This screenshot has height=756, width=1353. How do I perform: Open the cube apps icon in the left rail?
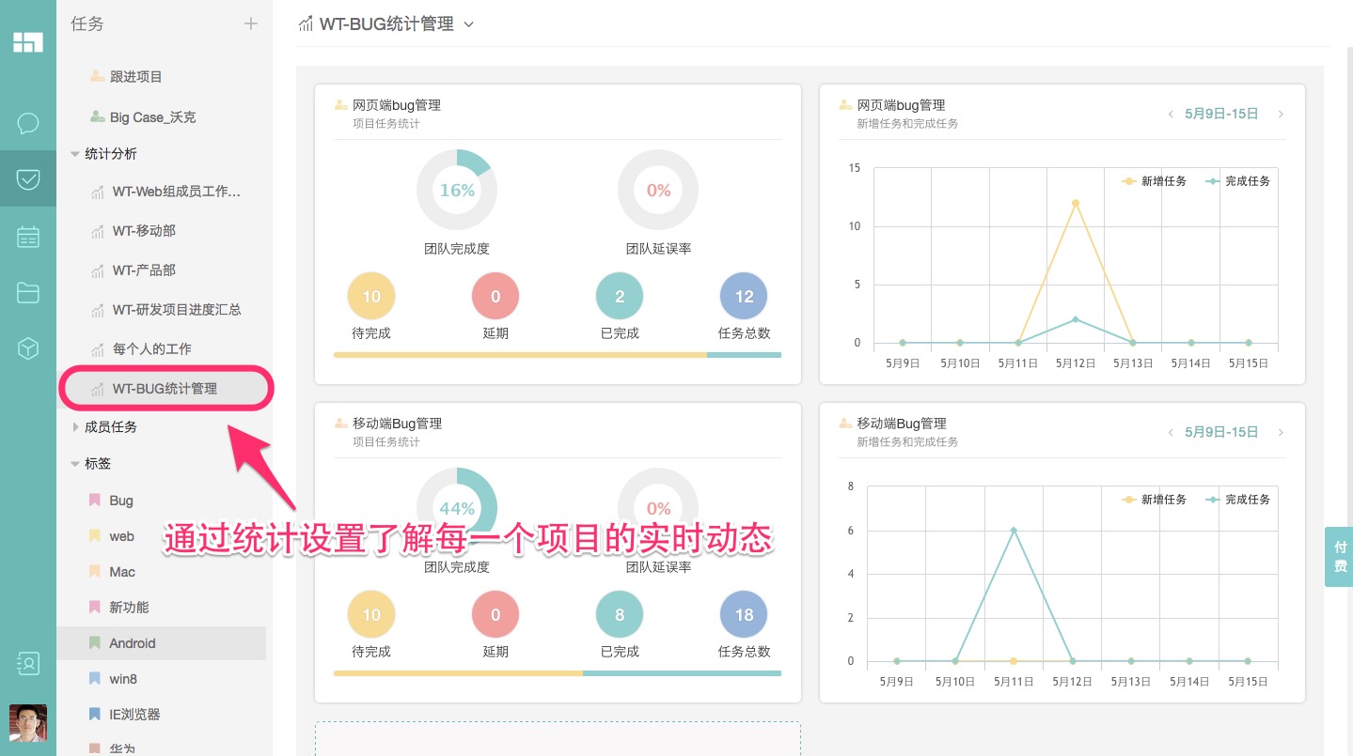coord(28,349)
